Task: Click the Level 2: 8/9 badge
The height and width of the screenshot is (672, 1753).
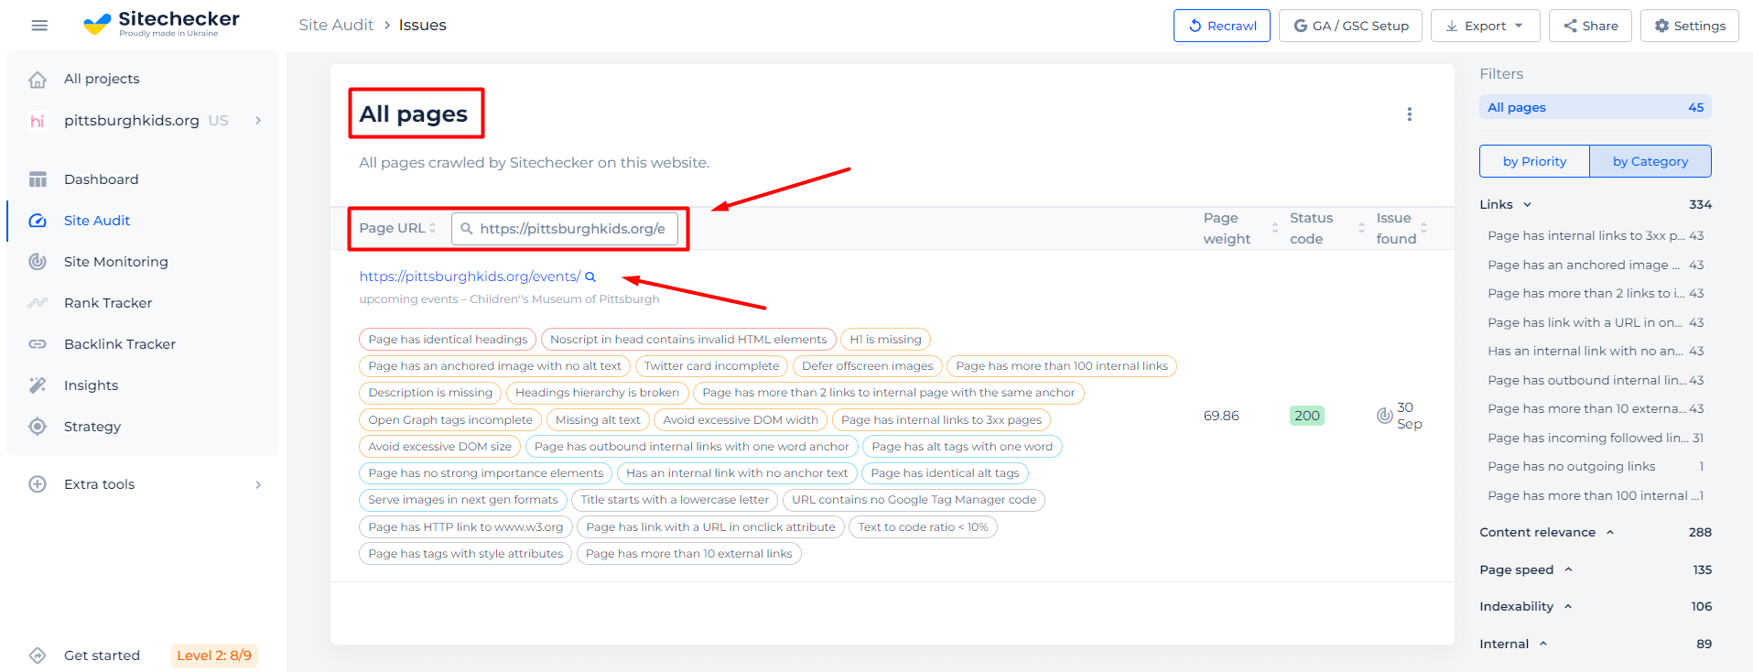Action: point(214,656)
